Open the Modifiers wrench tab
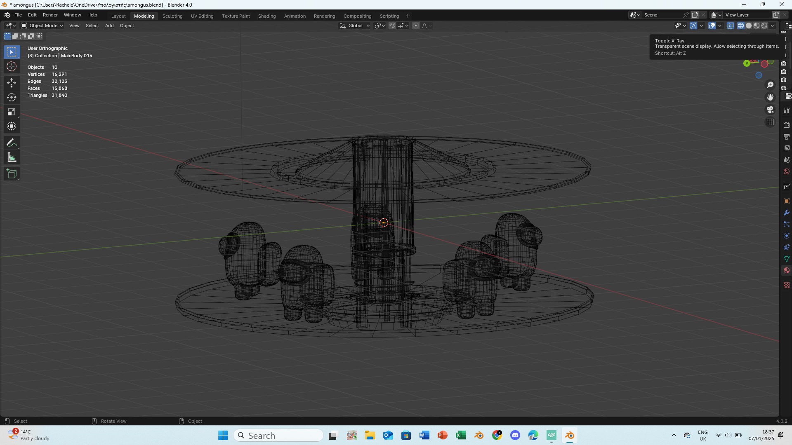The width and height of the screenshot is (792, 445). tap(787, 213)
